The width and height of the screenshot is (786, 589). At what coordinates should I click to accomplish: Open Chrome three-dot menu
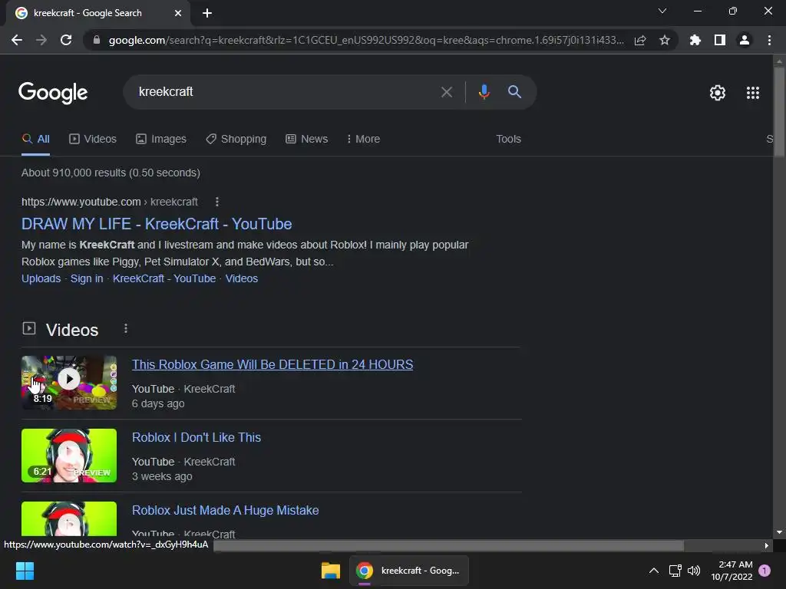[769, 40]
